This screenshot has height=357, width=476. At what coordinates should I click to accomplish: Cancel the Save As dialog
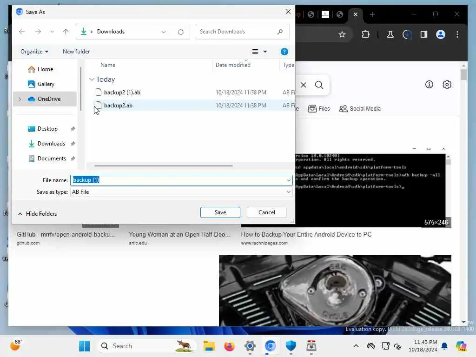[266, 212]
